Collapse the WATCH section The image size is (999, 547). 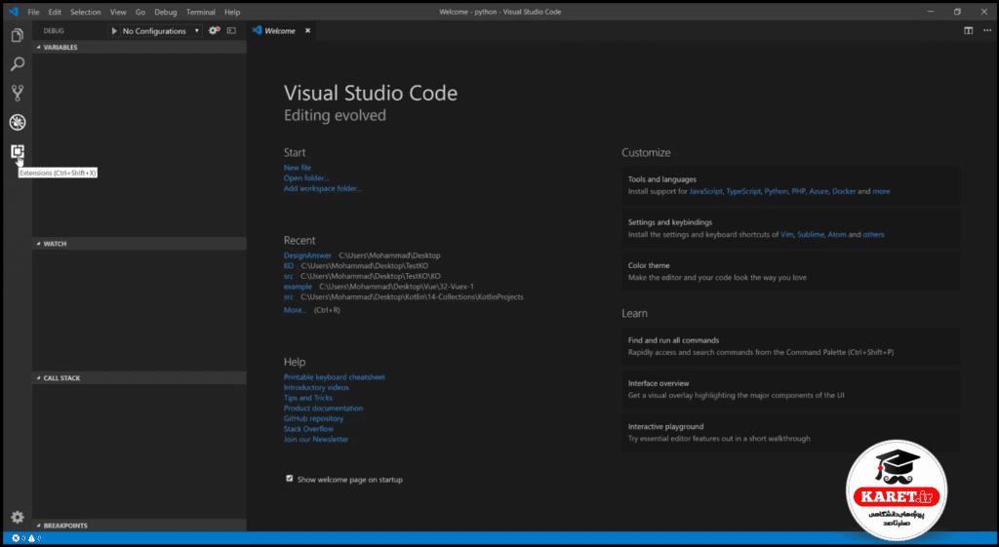point(140,243)
